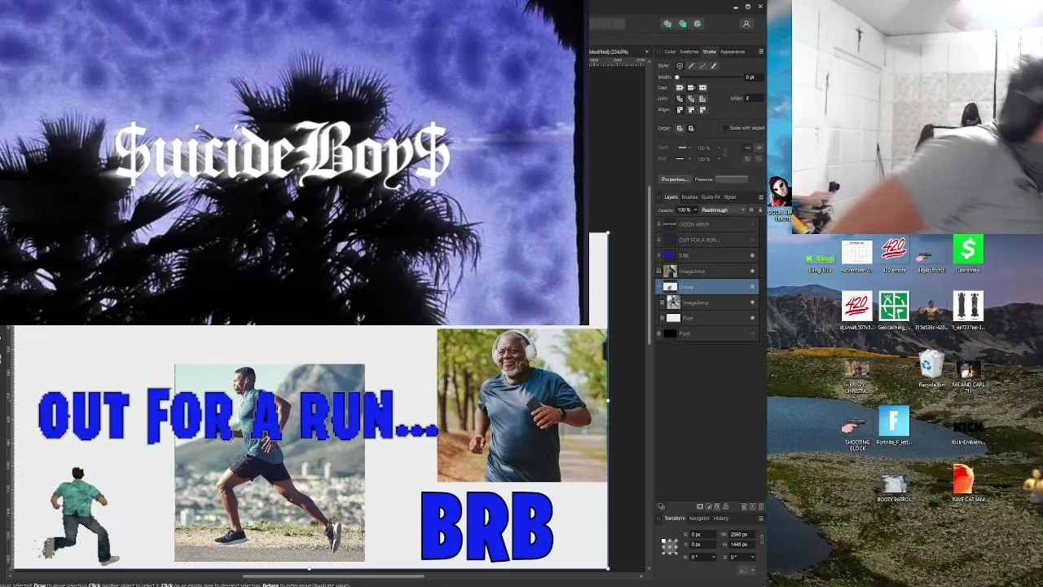Select the No Stroke style icon
The image size is (1043, 587).
680,66
